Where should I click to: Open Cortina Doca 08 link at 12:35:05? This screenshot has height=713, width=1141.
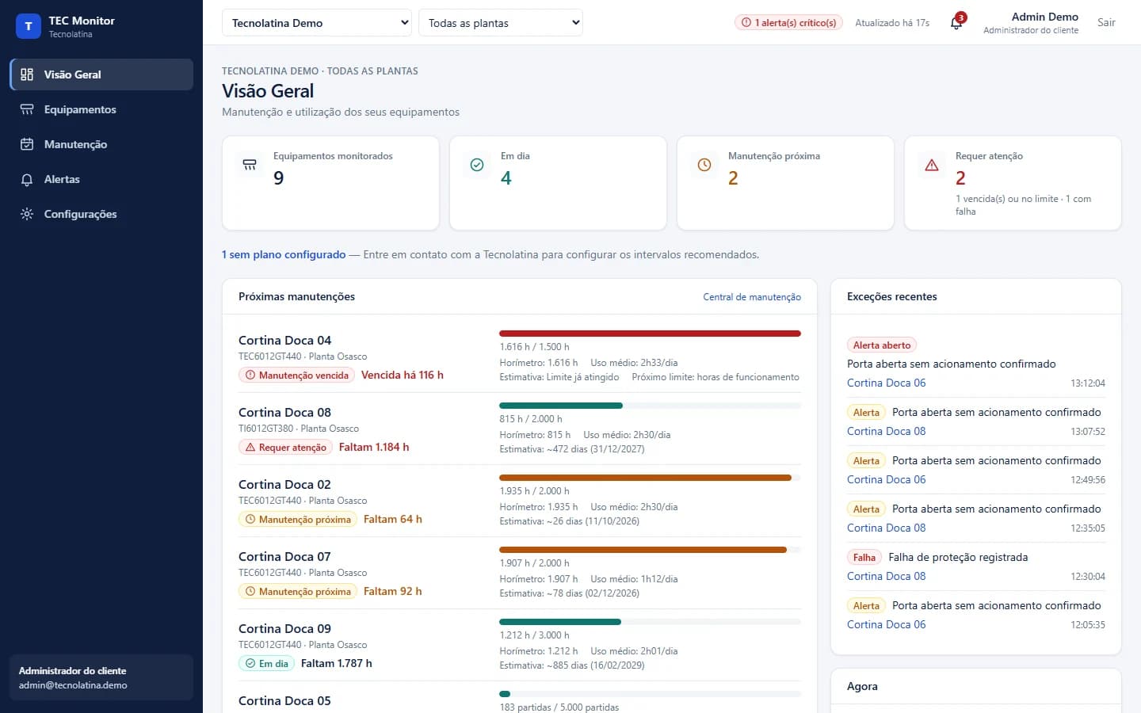coord(886,528)
